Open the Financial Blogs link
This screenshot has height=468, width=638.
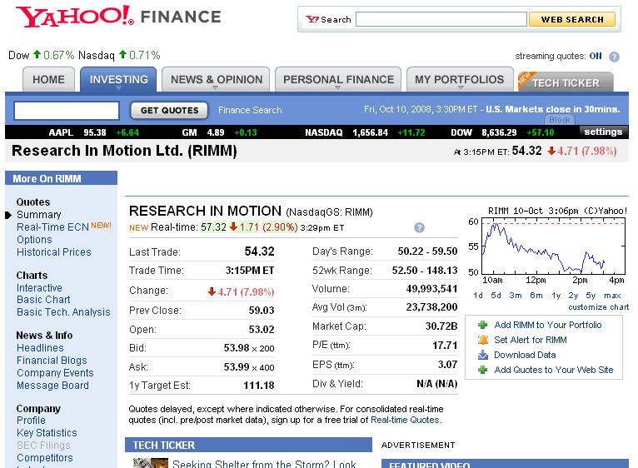(x=52, y=361)
